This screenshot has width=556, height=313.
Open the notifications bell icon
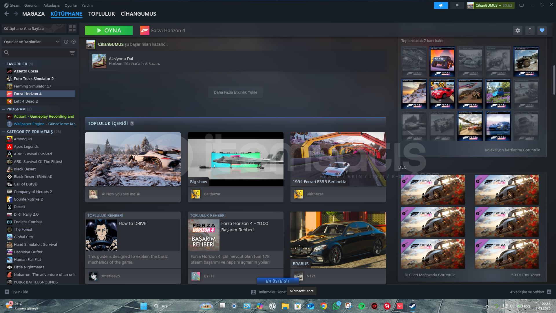pyautogui.click(x=457, y=6)
